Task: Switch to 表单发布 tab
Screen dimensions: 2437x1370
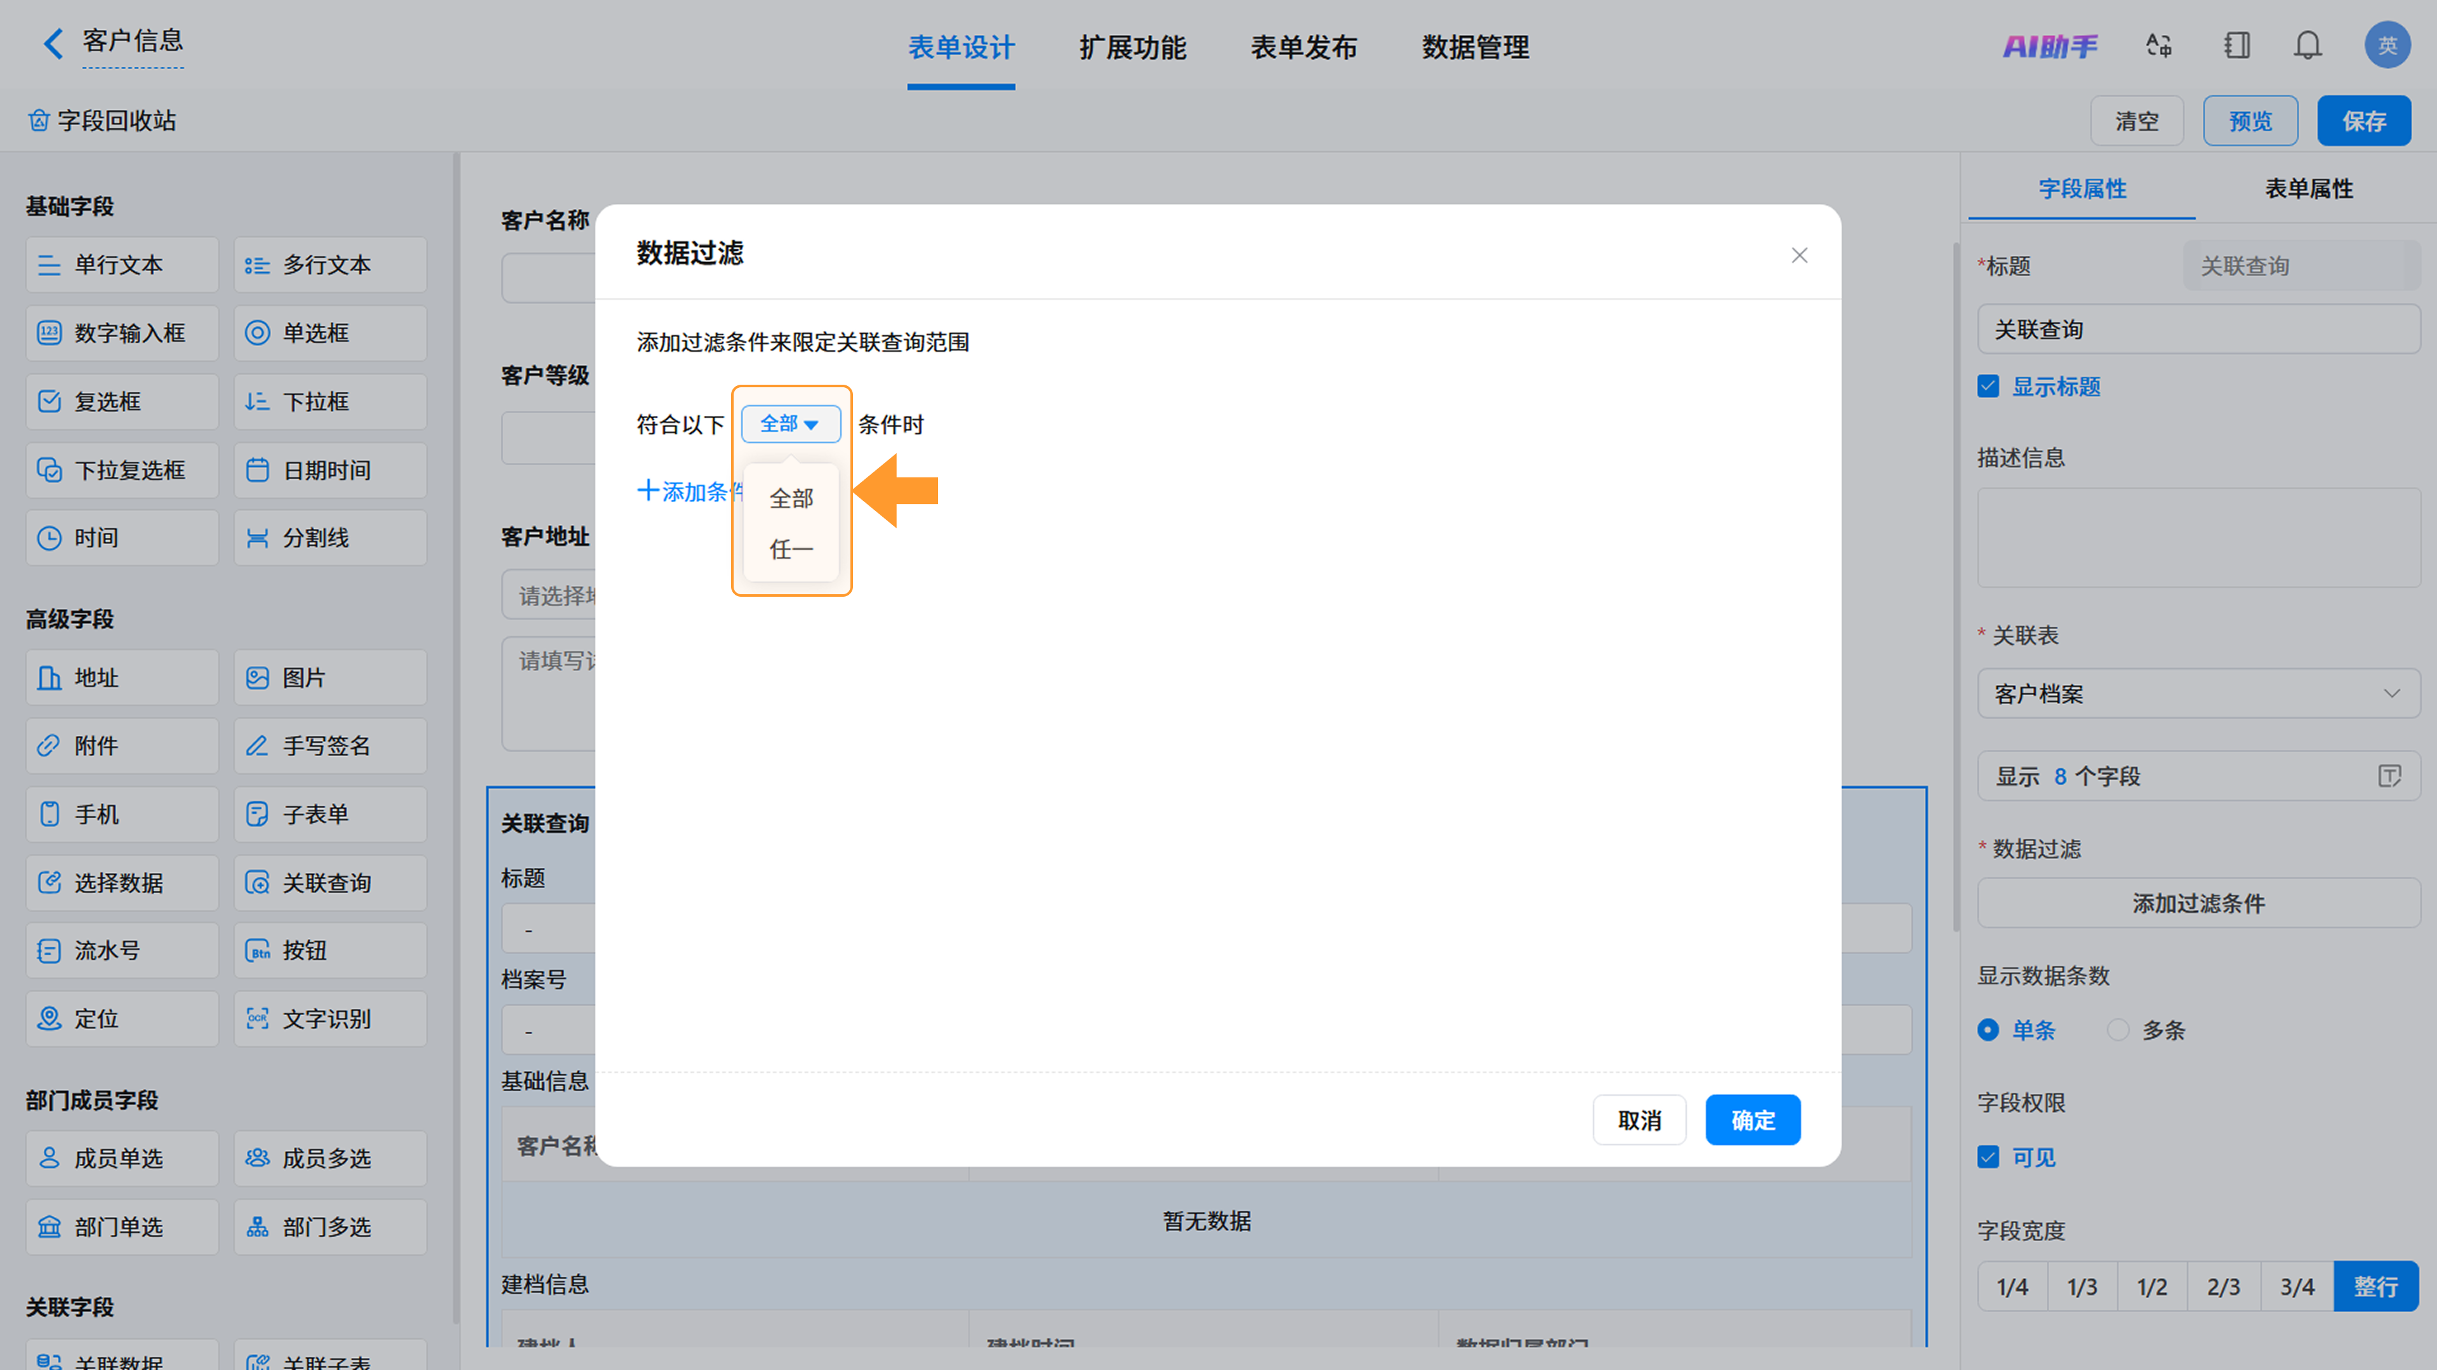Action: click(1304, 48)
